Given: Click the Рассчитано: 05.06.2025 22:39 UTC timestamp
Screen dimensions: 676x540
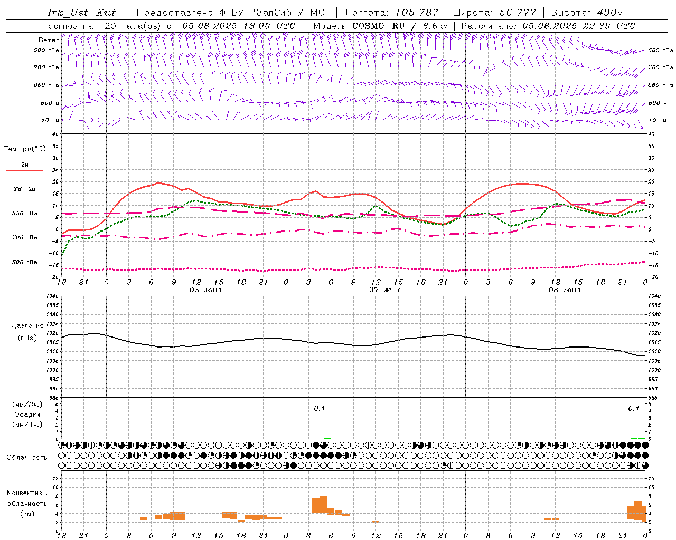Looking at the screenshot, I should pyautogui.click(x=548, y=26).
